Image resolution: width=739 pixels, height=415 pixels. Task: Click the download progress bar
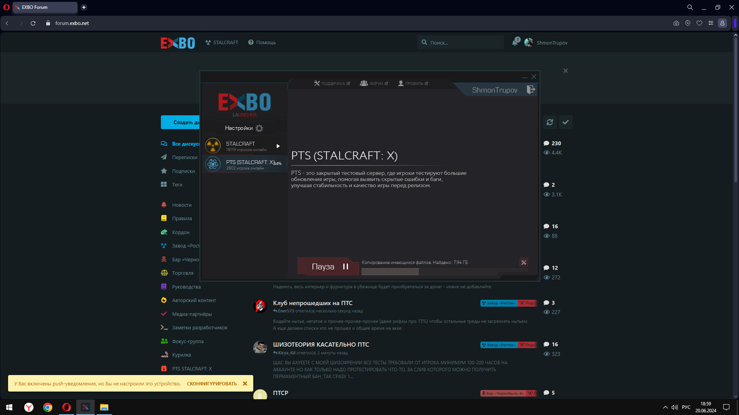pyautogui.click(x=445, y=272)
